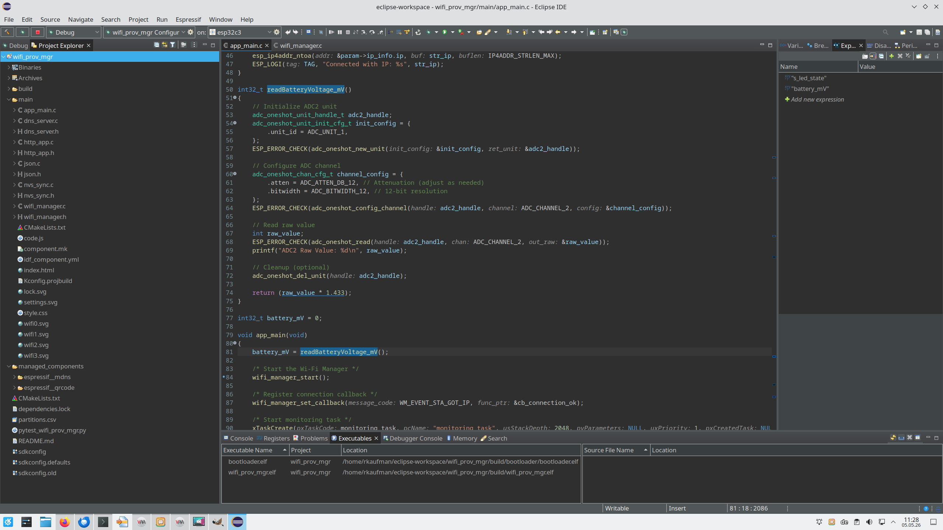This screenshot has width=943, height=530.
Task: Open the File menu
Action: point(9,20)
